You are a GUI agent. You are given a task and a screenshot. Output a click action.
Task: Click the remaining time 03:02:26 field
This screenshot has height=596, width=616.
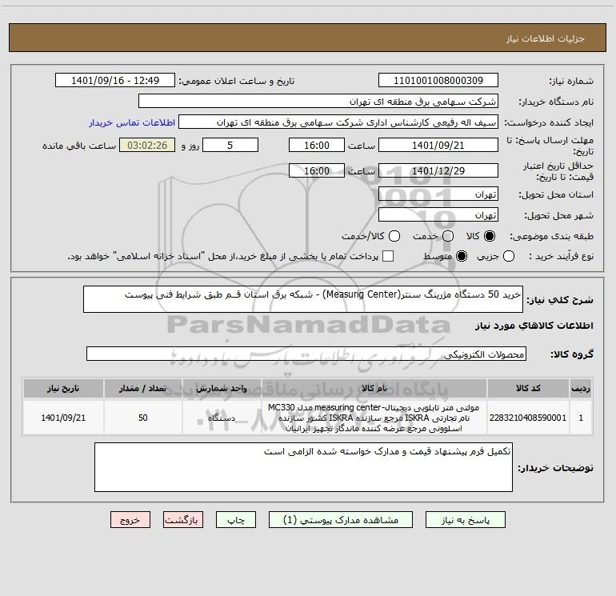pyautogui.click(x=147, y=145)
